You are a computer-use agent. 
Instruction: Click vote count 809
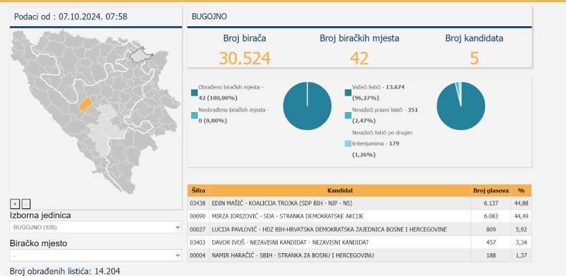491,230
